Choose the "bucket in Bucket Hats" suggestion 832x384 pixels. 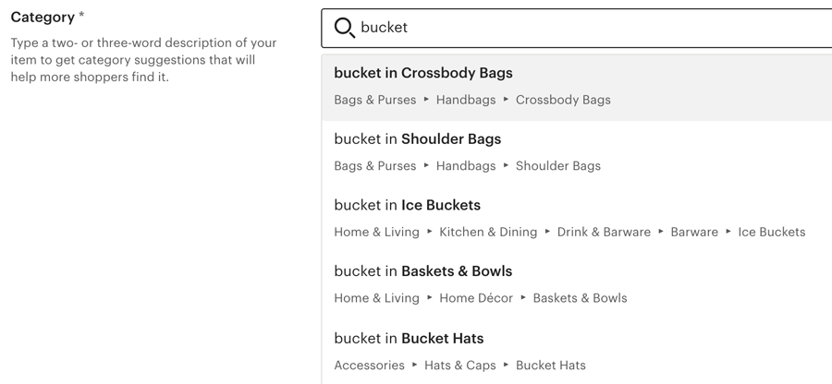point(576,353)
